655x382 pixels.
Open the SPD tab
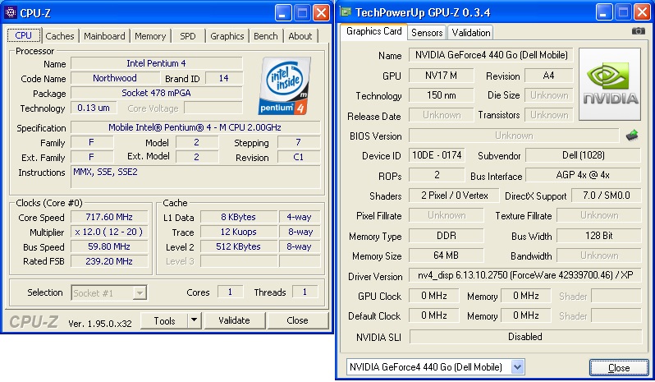(x=188, y=36)
